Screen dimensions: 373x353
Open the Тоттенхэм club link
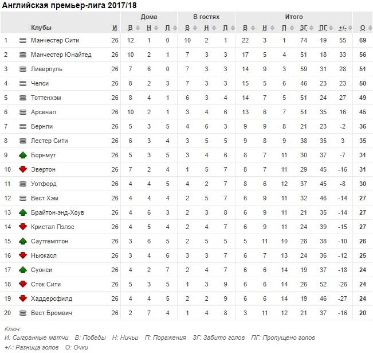tap(46, 98)
